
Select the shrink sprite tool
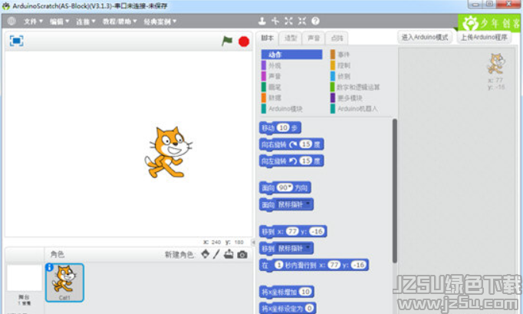pyautogui.click(x=302, y=21)
